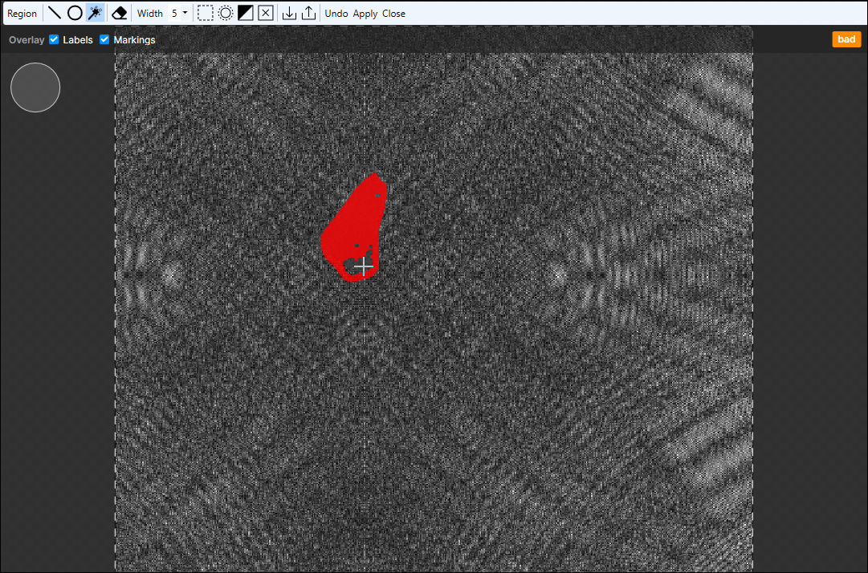
Task: Select the eraser tool
Action: (x=119, y=13)
